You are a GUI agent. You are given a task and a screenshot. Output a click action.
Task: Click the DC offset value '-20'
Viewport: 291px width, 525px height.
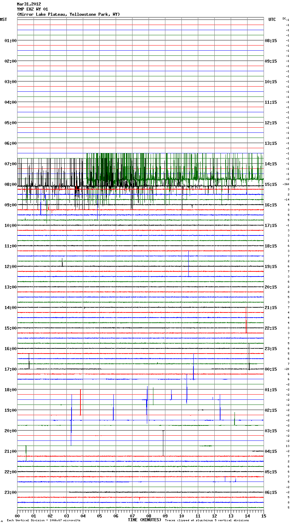(287, 369)
